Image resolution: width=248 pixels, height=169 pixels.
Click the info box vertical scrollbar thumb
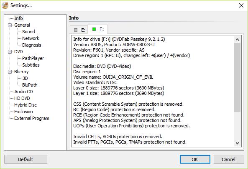pyautogui.click(x=237, y=77)
